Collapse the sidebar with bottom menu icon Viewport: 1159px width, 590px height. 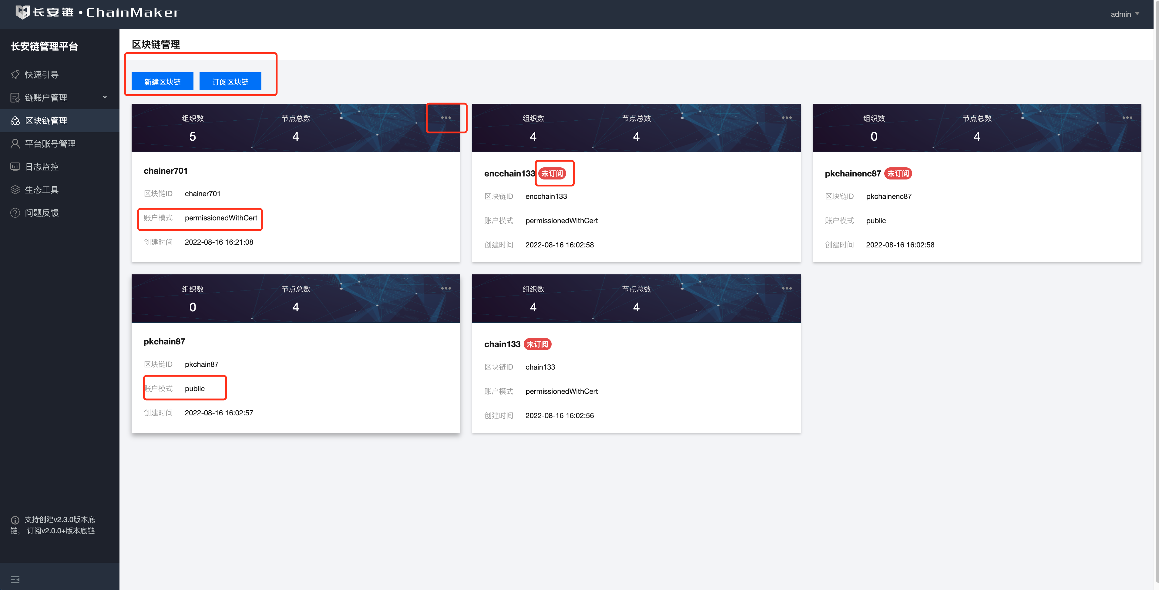pos(15,579)
